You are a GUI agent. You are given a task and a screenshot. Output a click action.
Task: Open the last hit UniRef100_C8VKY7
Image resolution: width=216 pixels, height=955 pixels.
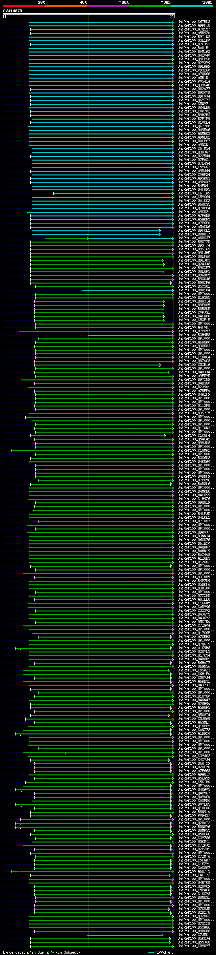pyautogui.click(x=193, y=946)
